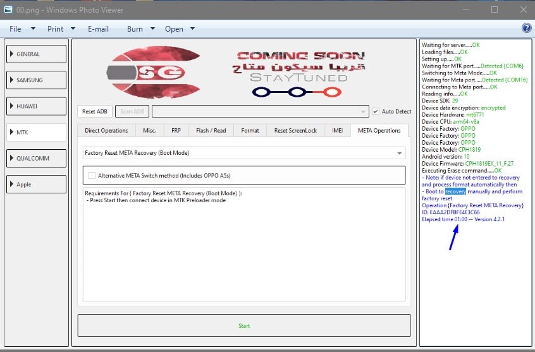The height and width of the screenshot is (352, 535).
Task: Select the MTK sidebar section
Action: [36, 132]
